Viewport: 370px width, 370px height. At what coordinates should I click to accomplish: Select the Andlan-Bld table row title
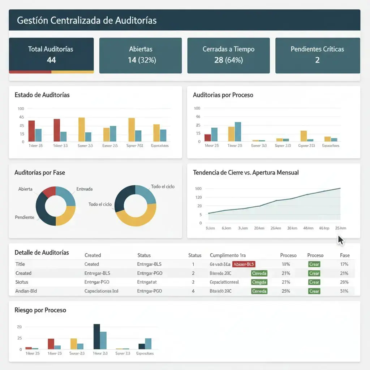click(26, 291)
